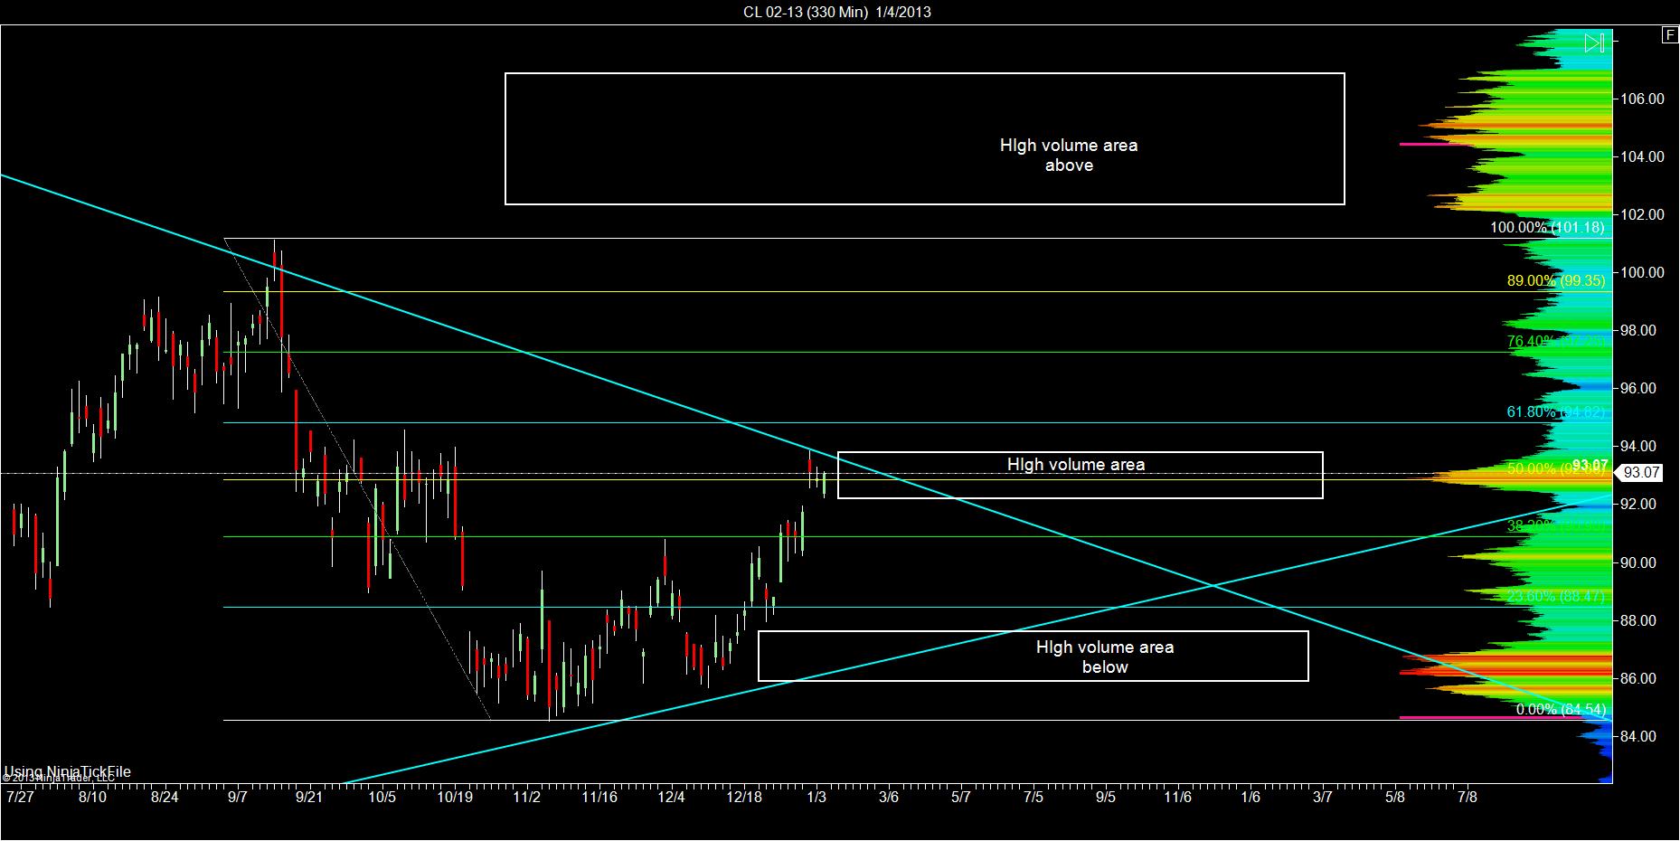This screenshot has width=1680, height=841.
Task: Click the 3/6 date on time axis
Action: [x=889, y=797]
